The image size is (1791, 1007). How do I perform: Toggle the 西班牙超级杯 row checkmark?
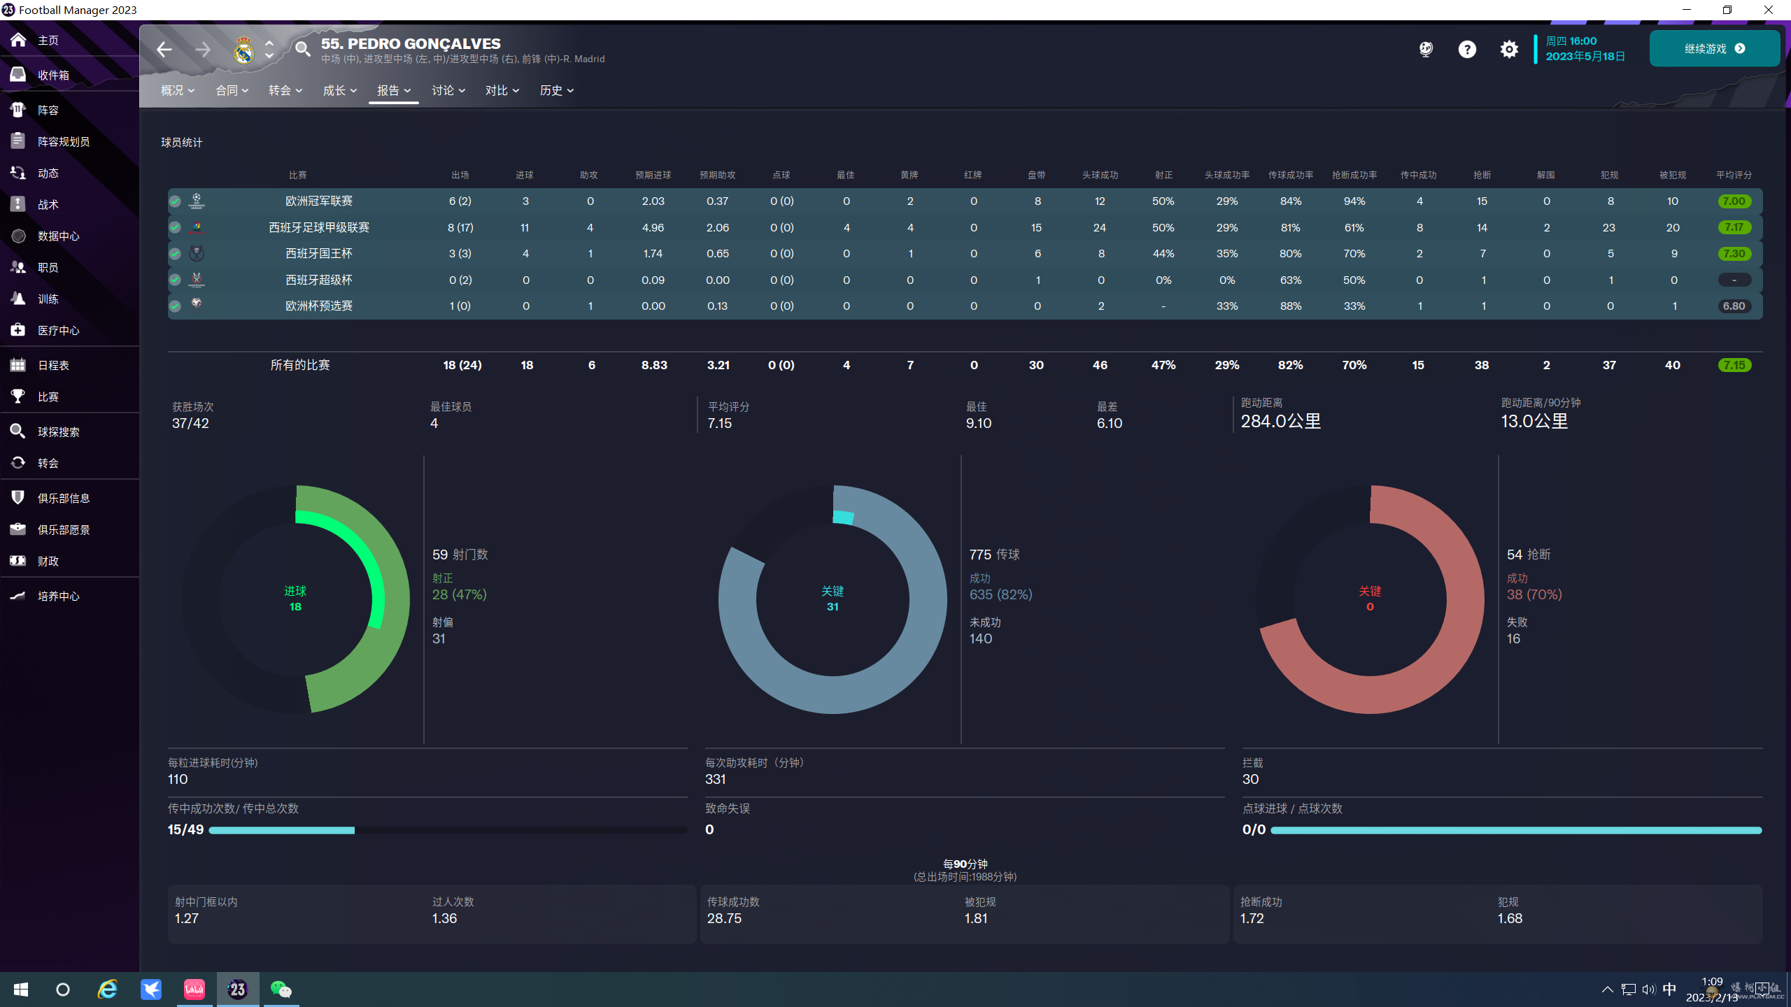[x=175, y=280]
